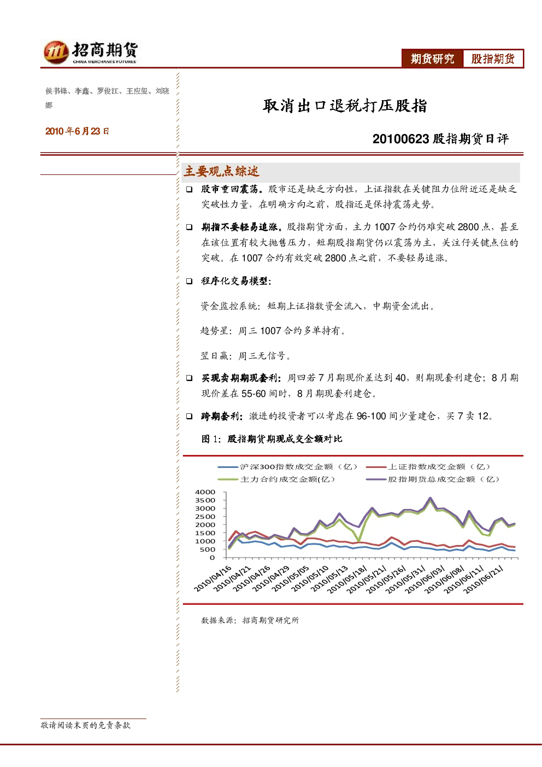Click the x-axis date 2010/06/03

tap(425, 579)
